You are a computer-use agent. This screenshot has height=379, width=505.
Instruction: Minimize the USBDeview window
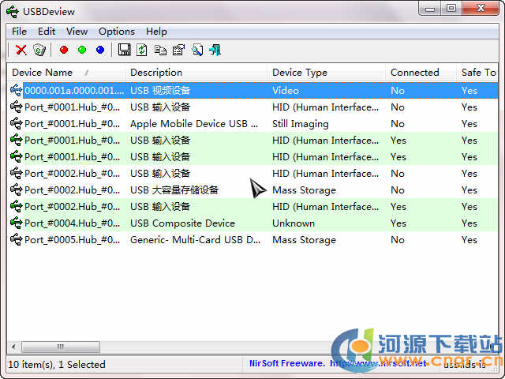[430, 9]
